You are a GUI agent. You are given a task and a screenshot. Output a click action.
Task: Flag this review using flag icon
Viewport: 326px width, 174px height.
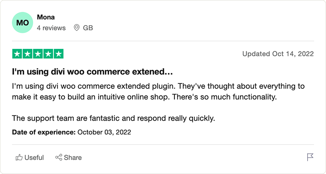click(x=310, y=157)
